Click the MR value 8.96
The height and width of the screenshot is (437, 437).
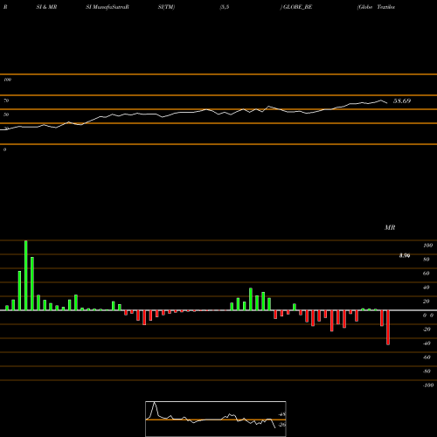pos(405,255)
